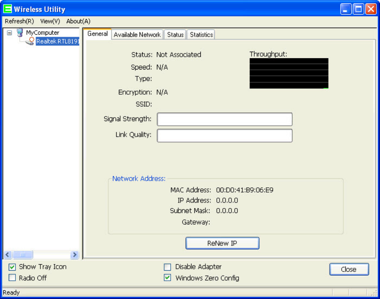Collapse the MyComputer tree node
380x299 pixels.
[10, 33]
